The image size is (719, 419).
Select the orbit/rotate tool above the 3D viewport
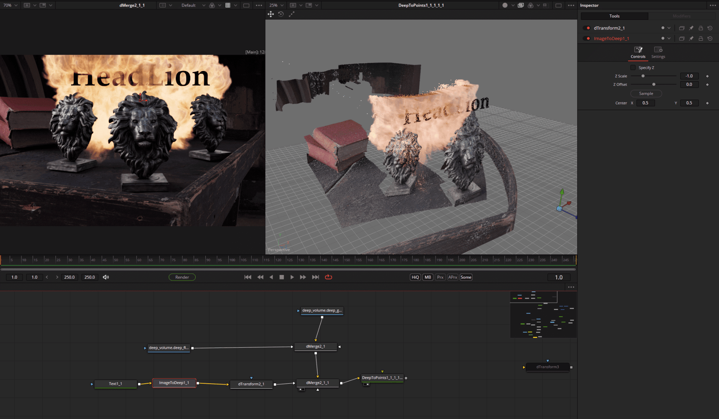(x=281, y=14)
